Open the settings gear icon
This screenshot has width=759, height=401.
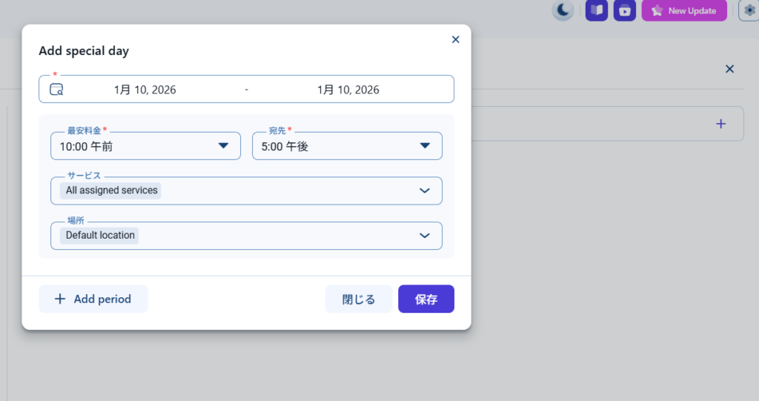click(x=749, y=10)
